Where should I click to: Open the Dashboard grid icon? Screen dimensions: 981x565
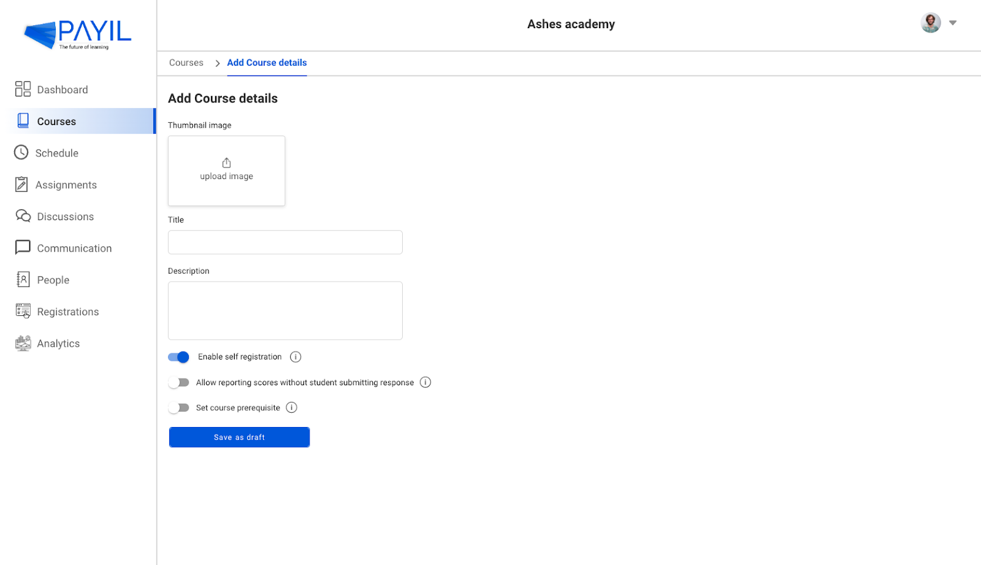click(x=23, y=89)
